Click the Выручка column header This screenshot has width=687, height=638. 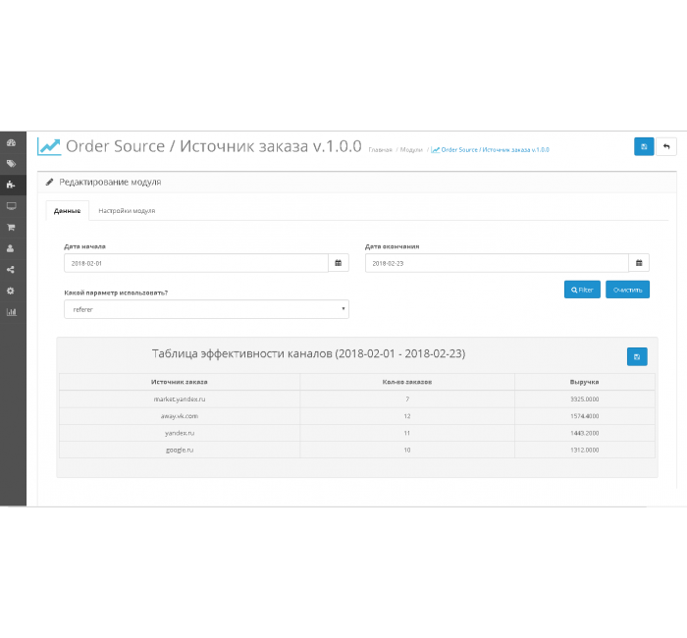point(585,382)
